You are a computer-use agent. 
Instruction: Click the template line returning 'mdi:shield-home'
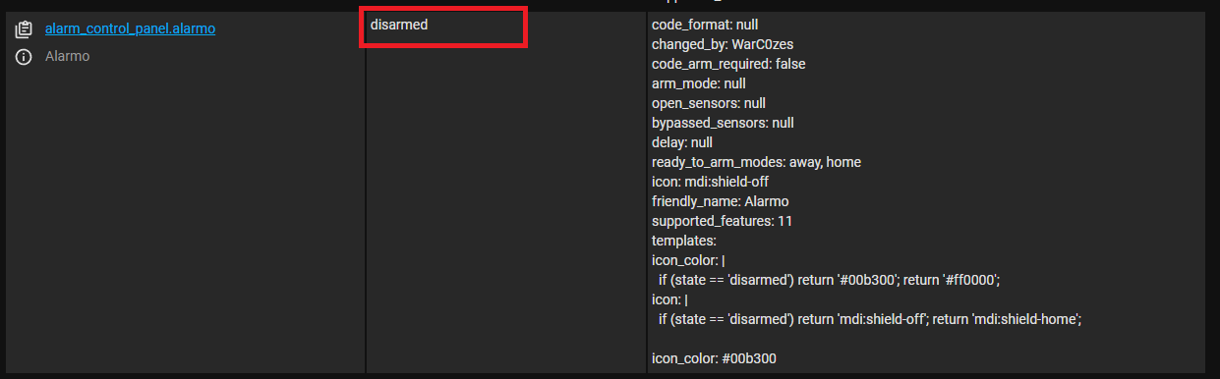(870, 319)
